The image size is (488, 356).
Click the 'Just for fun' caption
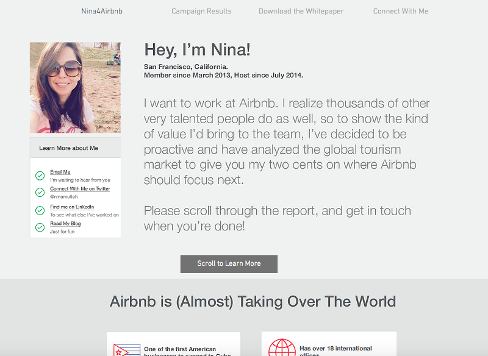coord(62,232)
